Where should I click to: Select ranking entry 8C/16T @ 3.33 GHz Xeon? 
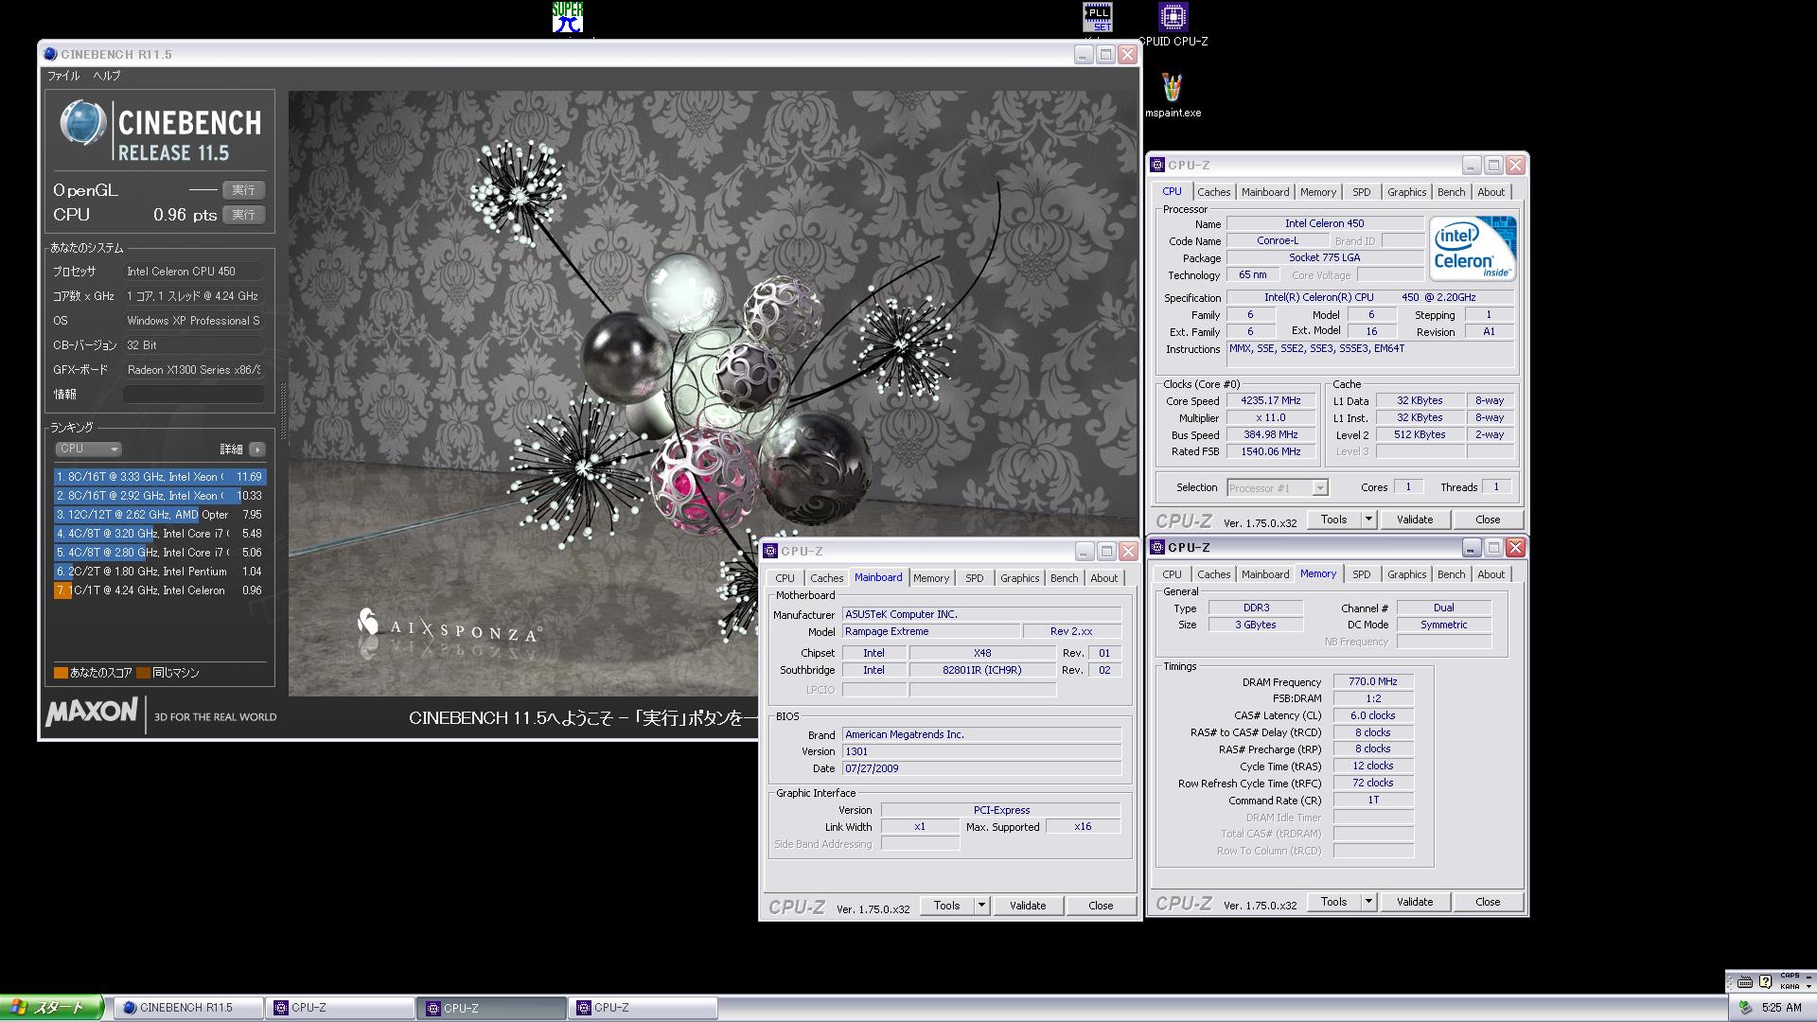[x=159, y=477]
